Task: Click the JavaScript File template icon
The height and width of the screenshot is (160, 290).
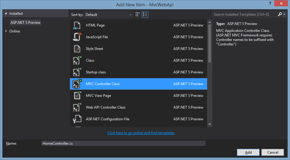Action: pos(77,37)
